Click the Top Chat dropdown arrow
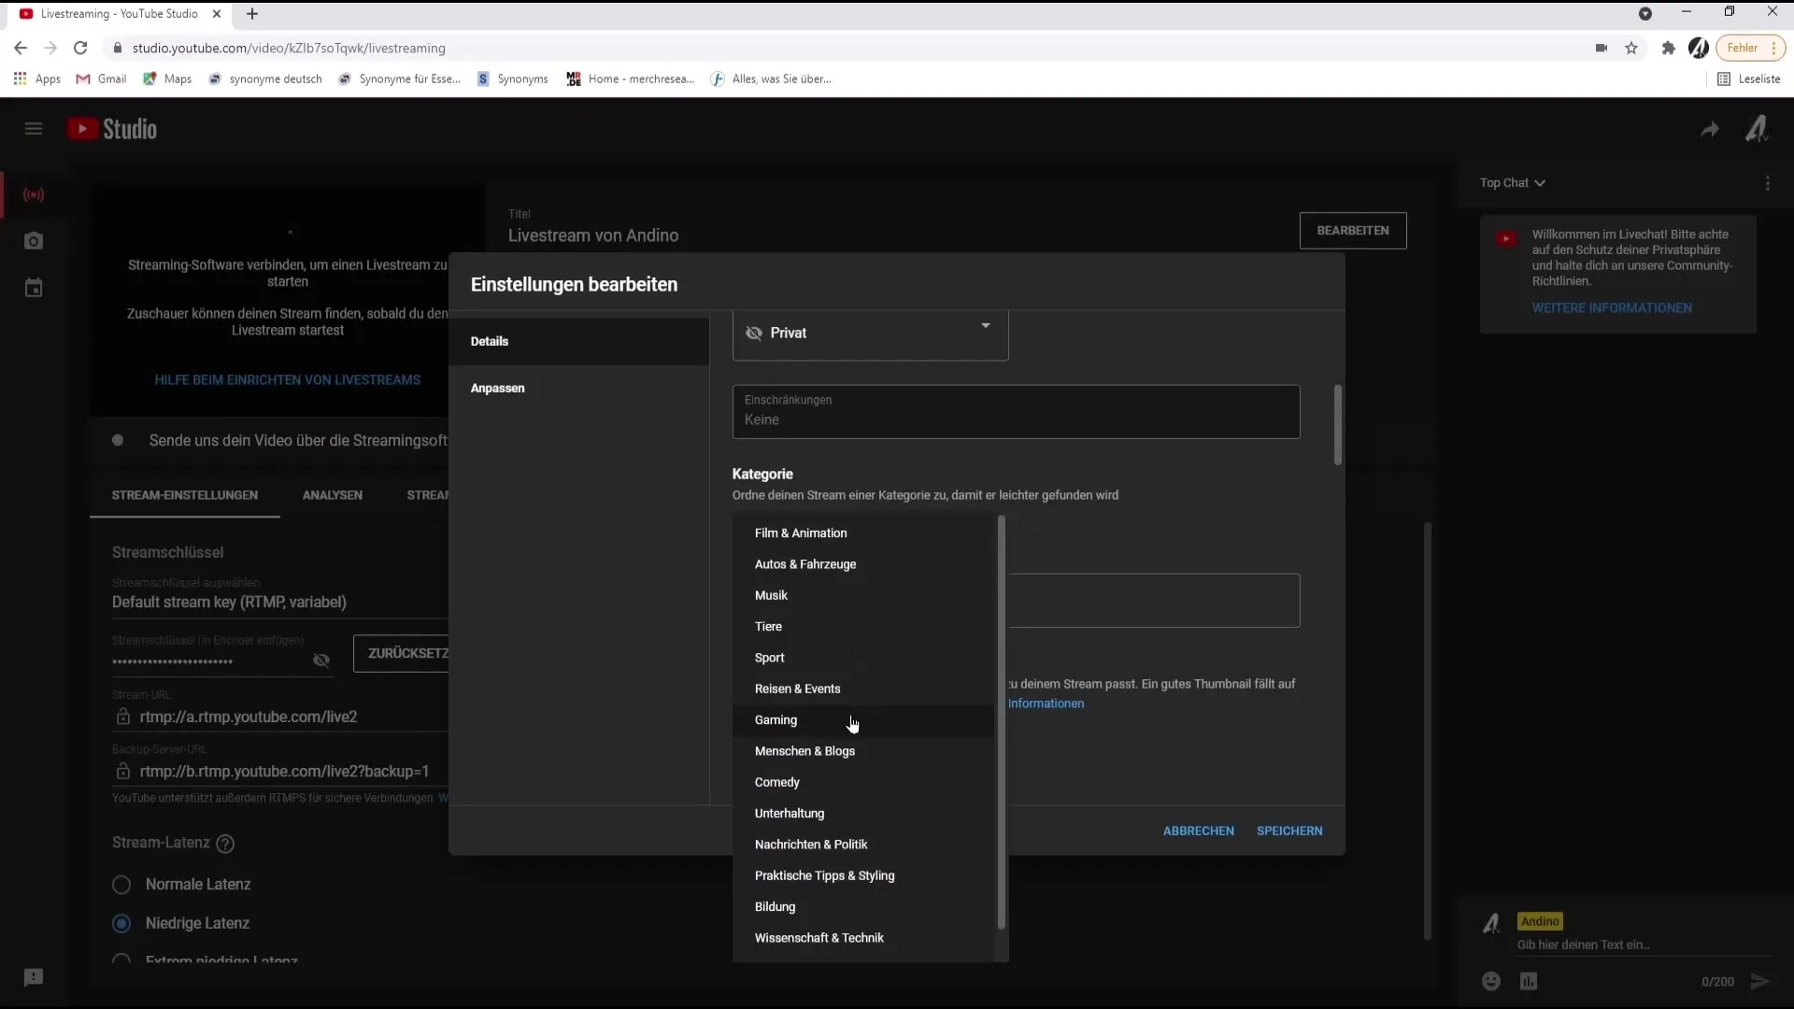Viewport: 1794px width, 1009px height. point(1540,182)
